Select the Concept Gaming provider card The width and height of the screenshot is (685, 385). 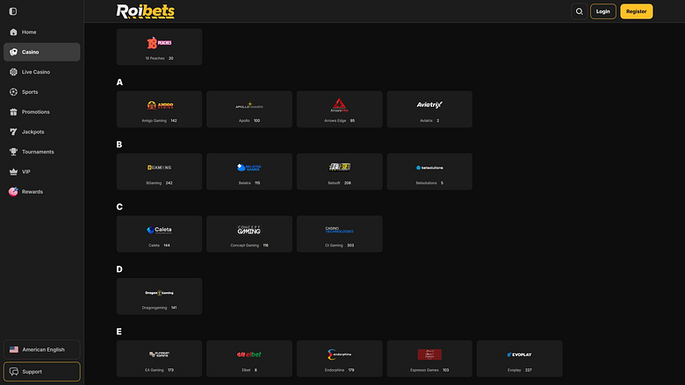(249, 234)
